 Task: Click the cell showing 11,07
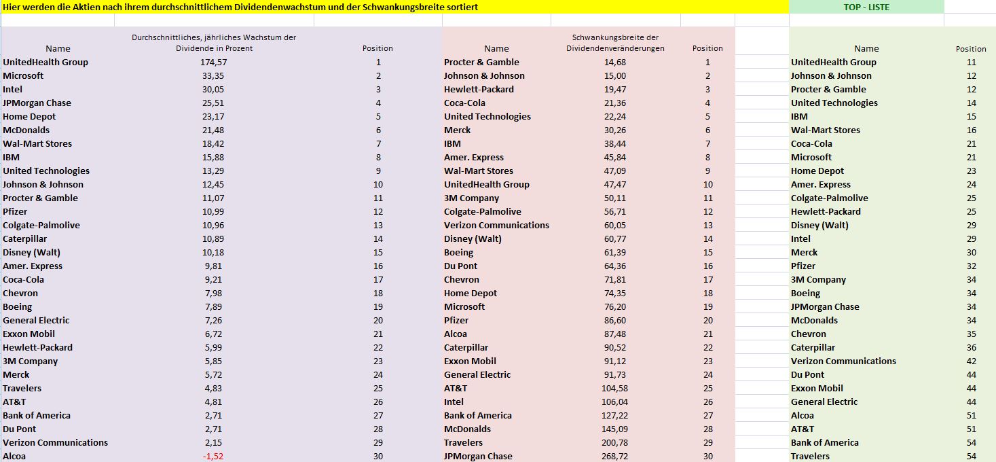tap(213, 198)
